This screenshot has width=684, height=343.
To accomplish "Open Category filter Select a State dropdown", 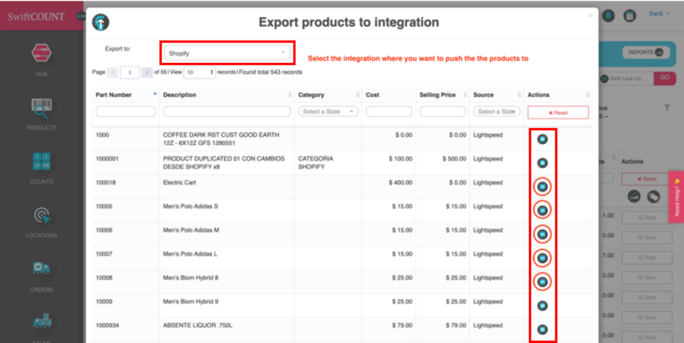I will coord(328,111).
